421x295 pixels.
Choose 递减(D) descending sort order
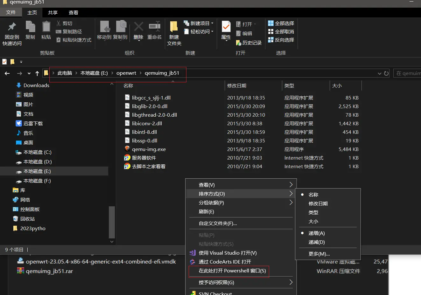[316, 242]
